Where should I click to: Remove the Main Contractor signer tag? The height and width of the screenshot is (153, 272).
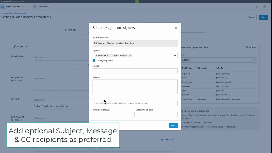point(130,56)
